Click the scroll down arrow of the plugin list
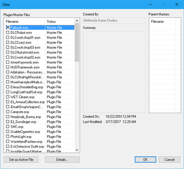Screen dimensions: 184x169 coord(77,150)
